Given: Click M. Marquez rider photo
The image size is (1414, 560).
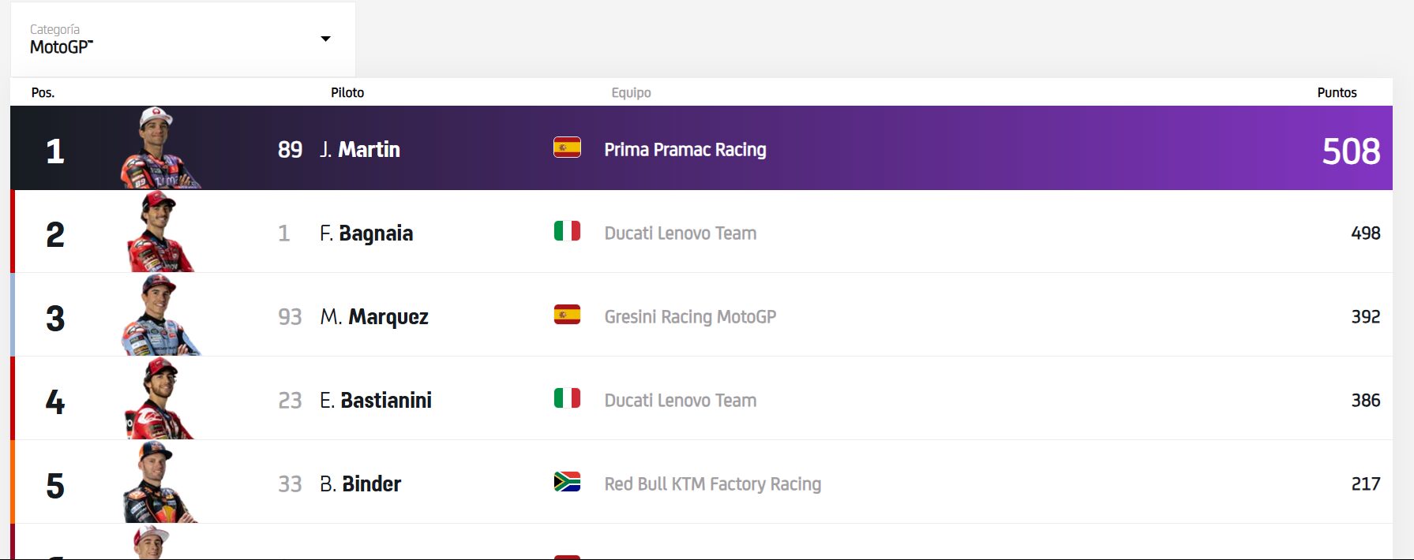Looking at the screenshot, I should point(159,315).
